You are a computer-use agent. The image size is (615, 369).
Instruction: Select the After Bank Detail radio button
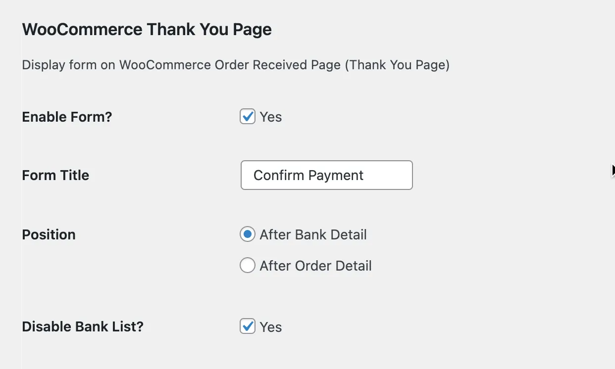point(247,234)
